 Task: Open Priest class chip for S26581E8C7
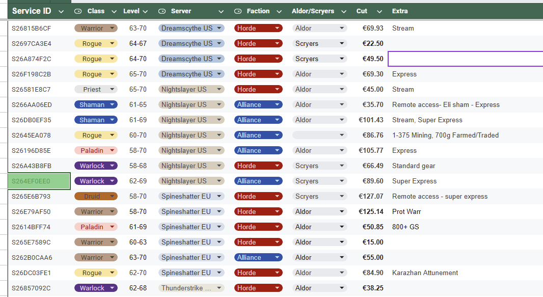(x=96, y=89)
